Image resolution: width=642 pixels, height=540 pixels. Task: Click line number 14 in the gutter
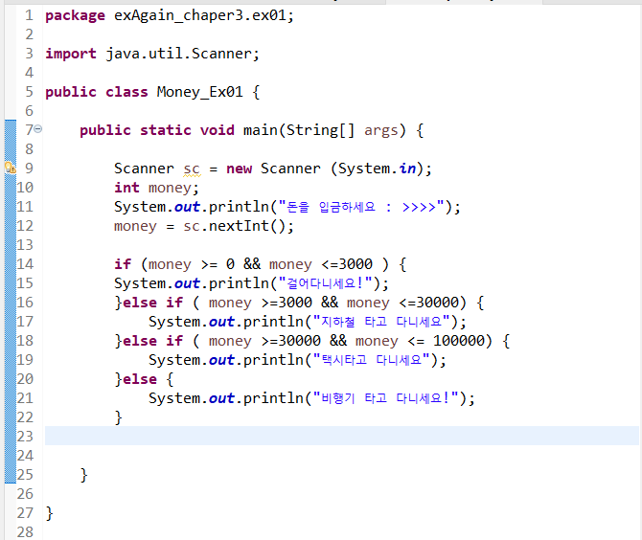pos(25,264)
